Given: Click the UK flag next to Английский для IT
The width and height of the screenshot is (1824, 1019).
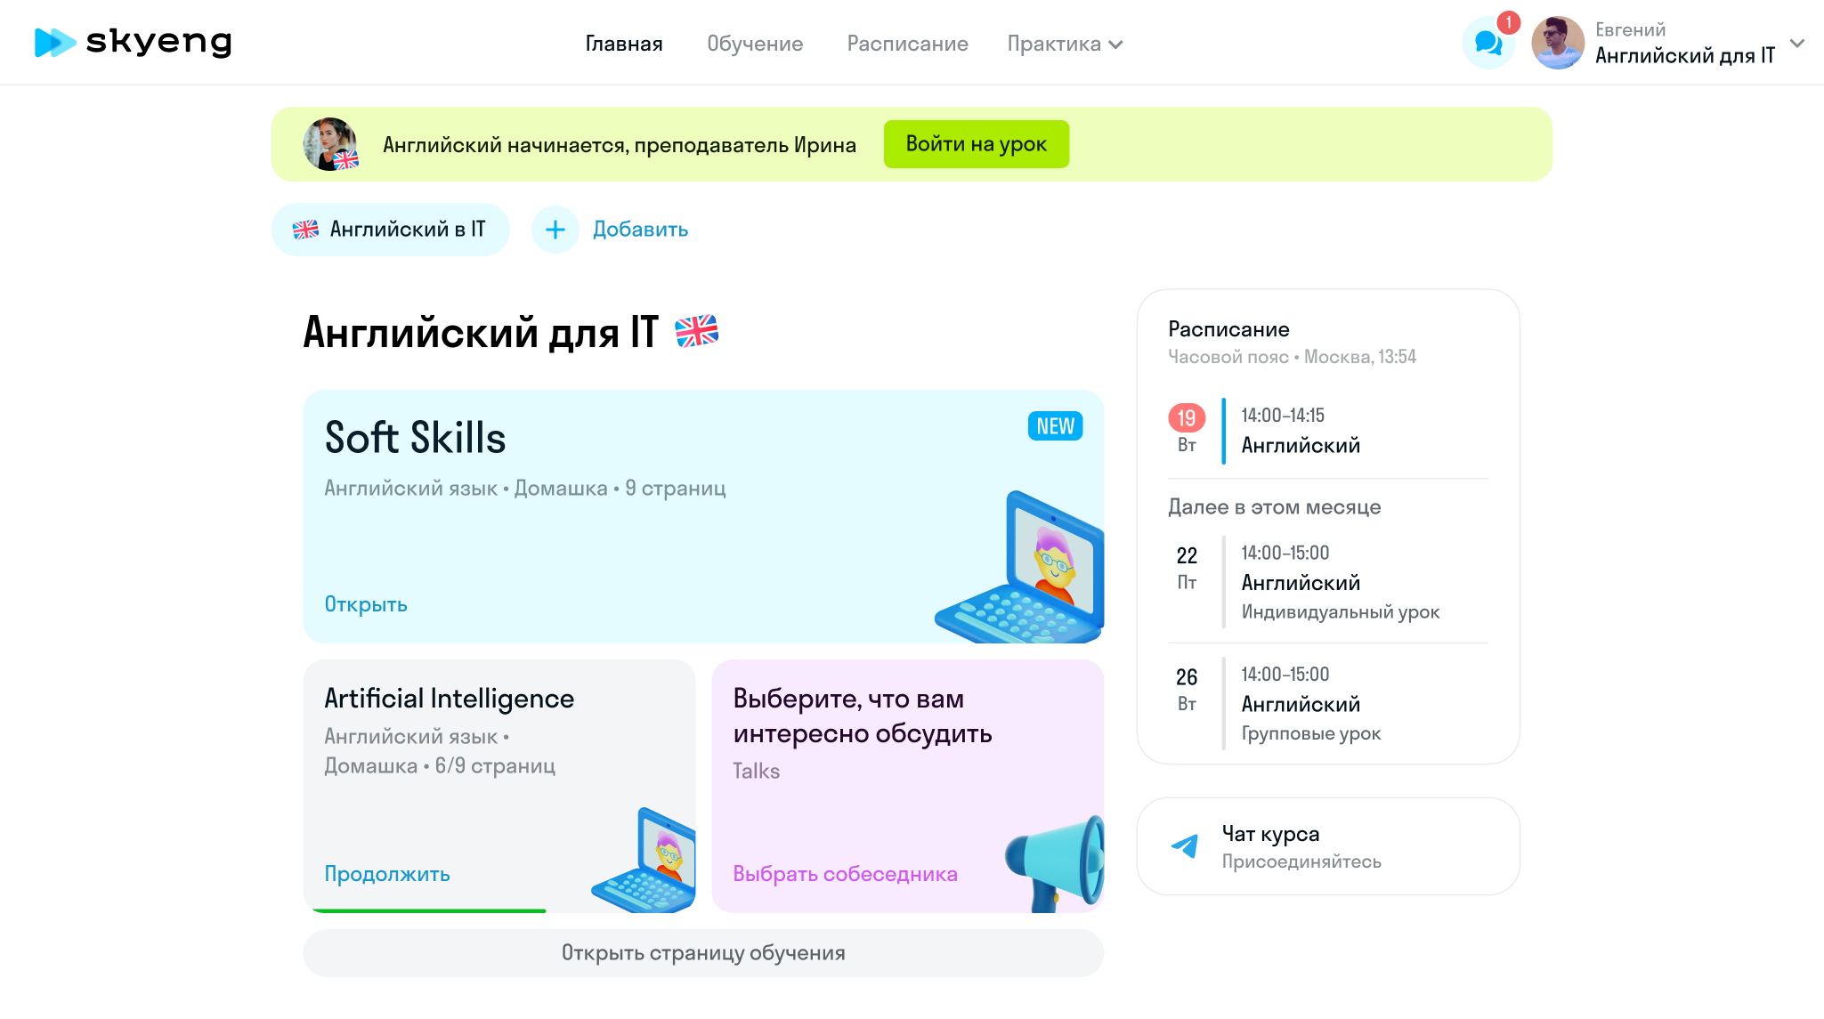Looking at the screenshot, I should pyautogui.click(x=698, y=332).
